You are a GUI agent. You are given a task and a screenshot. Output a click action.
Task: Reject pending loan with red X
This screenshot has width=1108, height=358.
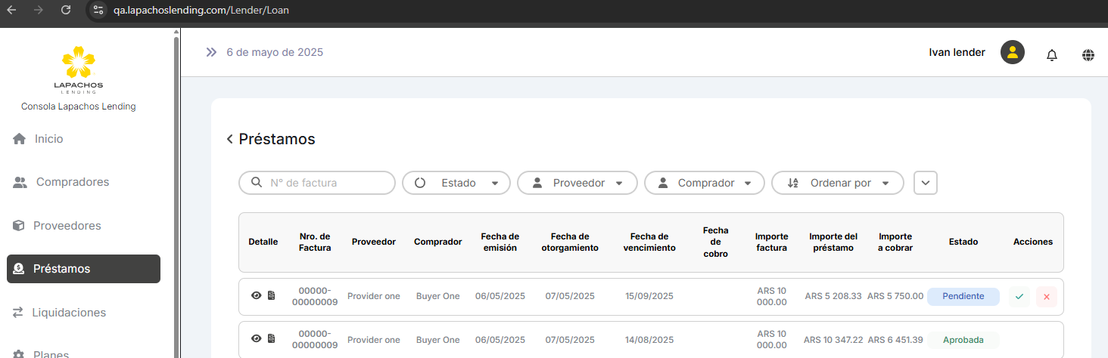(x=1046, y=297)
